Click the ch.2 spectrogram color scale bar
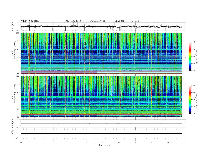This screenshot has width=208, height=160. click(190, 99)
